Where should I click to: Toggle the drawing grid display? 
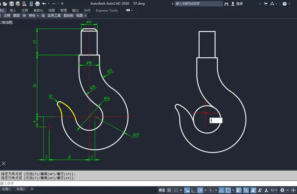[169, 190]
